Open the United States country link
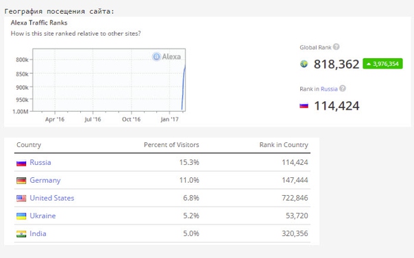 [52, 198]
